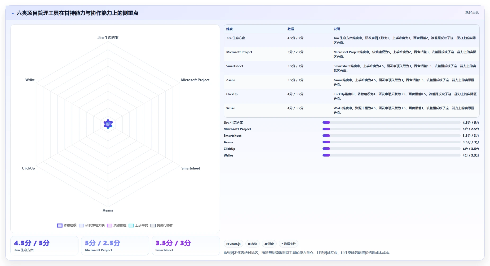Open the 3.5分 / 3分 Smartsheet stat card
The height and width of the screenshot is (266, 490).
(186, 246)
